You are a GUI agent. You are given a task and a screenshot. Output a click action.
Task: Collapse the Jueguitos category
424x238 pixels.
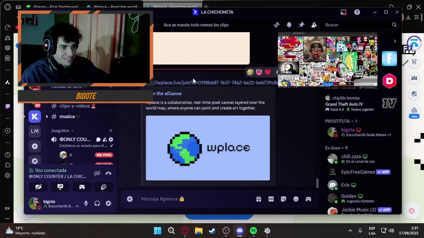pyautogui.click(x=62, y=131)
